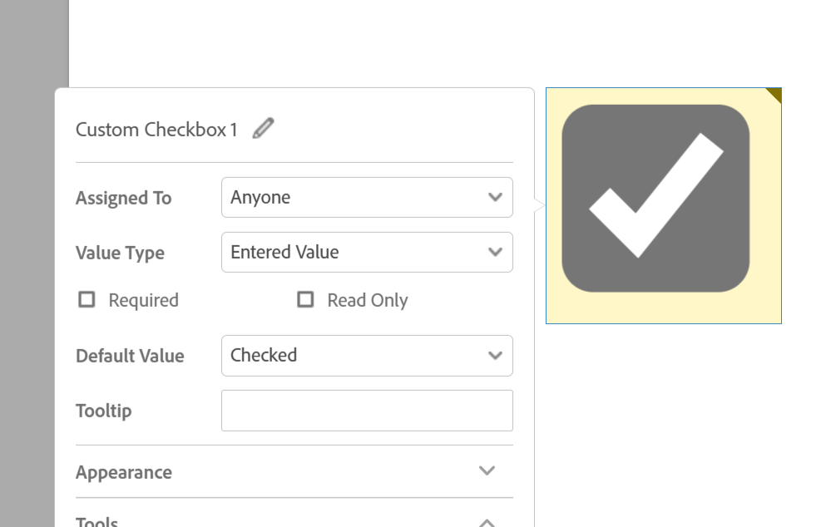821x527 pixels.
Task: Enable the Read Only checkbox
Action: pos(305,299)
